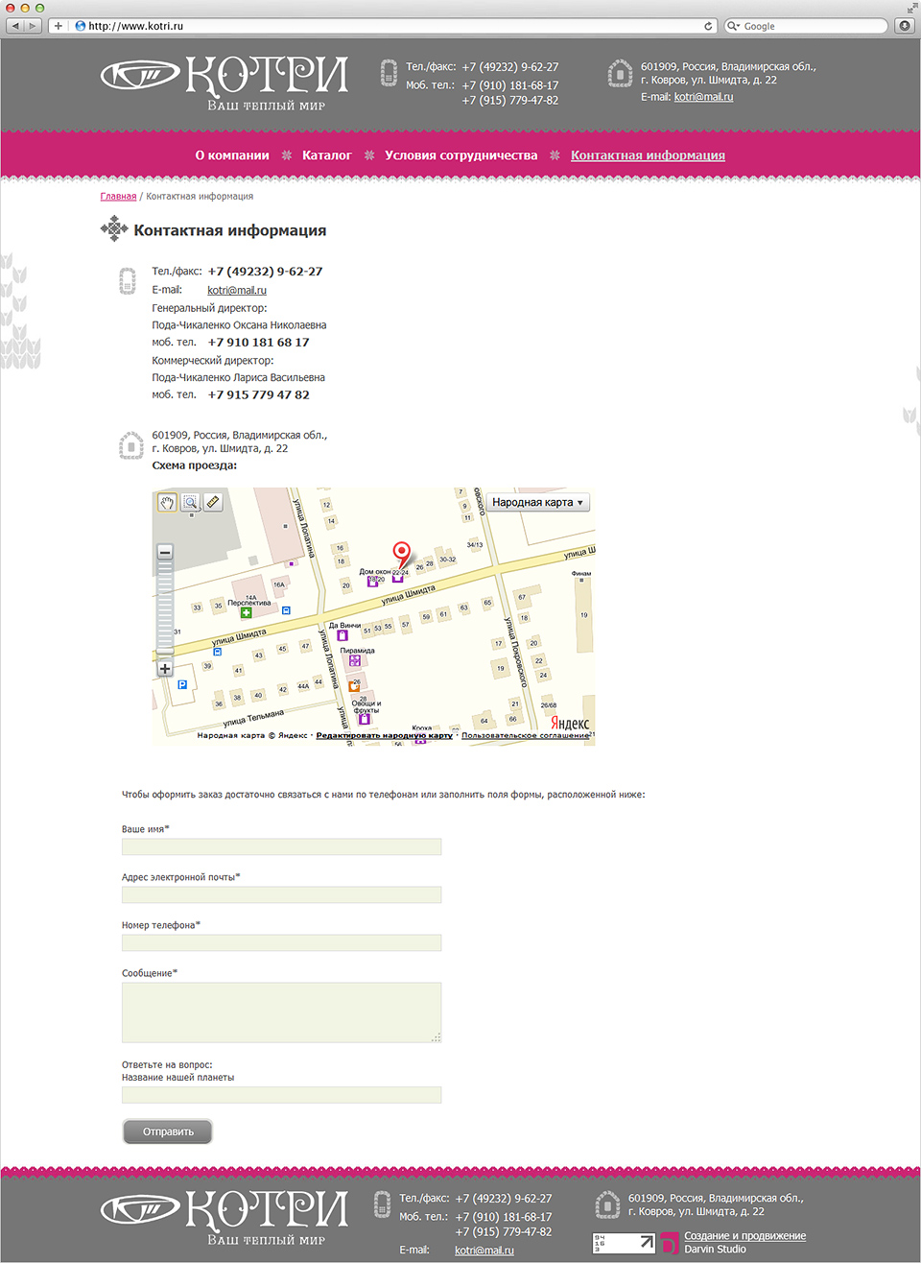Click the green Перспектива pharmacy marker
This screenshot has width=921, height=1263.
(246, 612)
